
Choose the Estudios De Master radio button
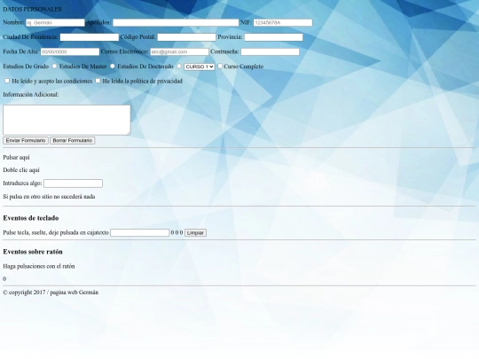[x=113, y=66]
